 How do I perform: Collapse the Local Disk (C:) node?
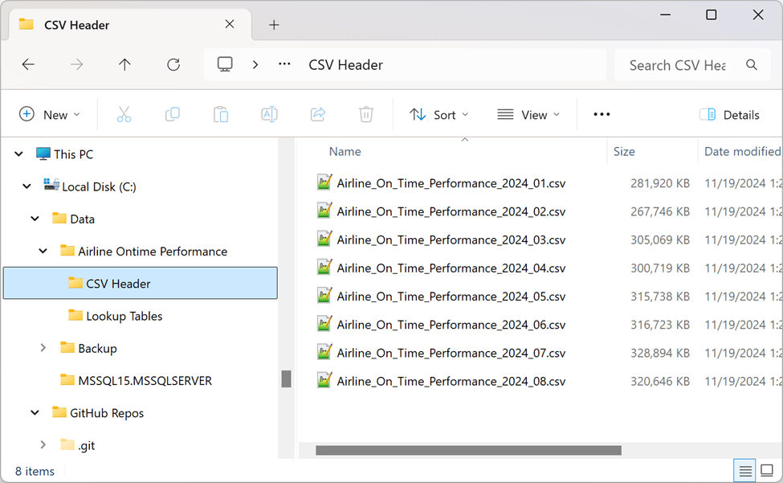27,186
